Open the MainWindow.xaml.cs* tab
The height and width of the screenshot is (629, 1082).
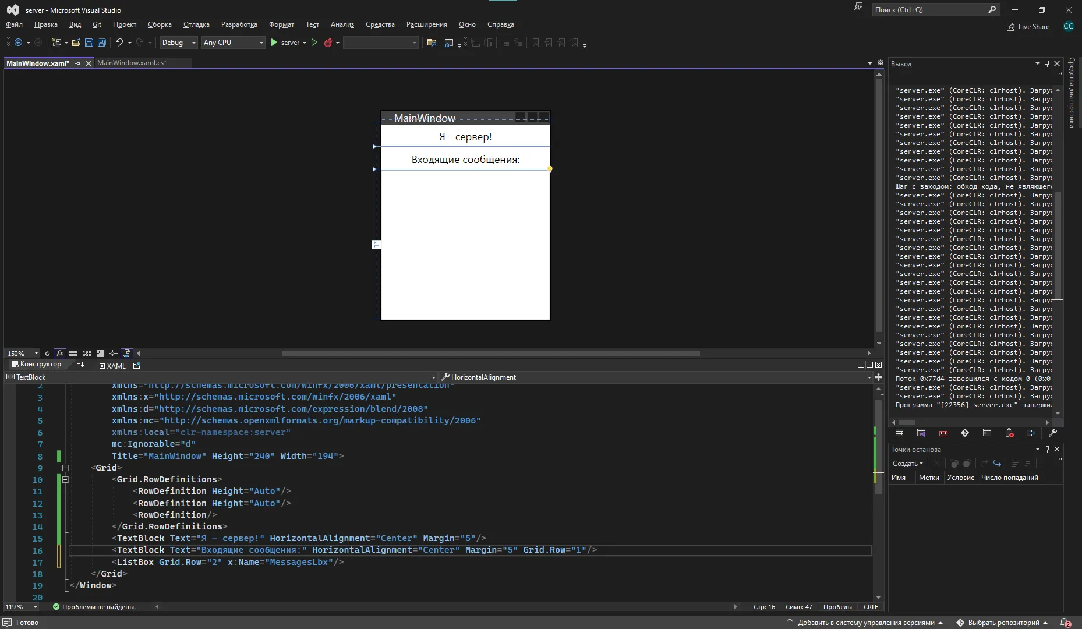tap(132, 63)
